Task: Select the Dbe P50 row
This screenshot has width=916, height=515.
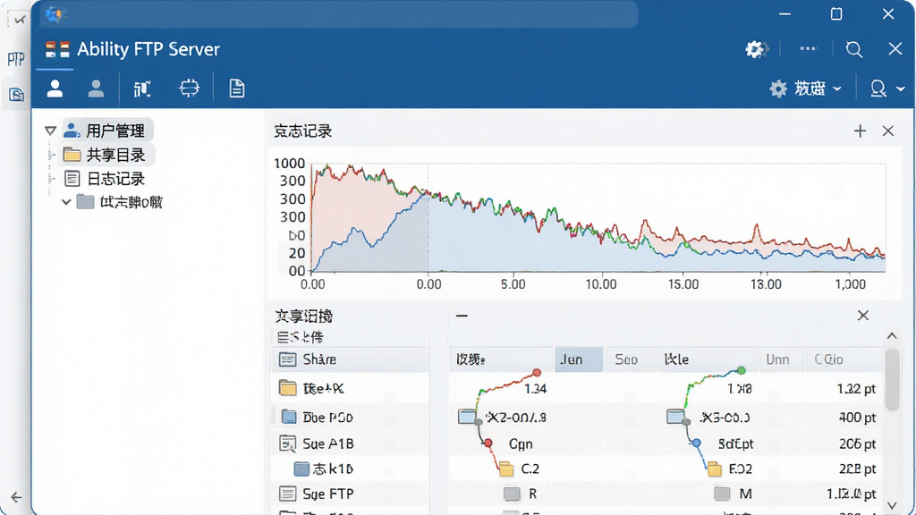Action: 351,417
